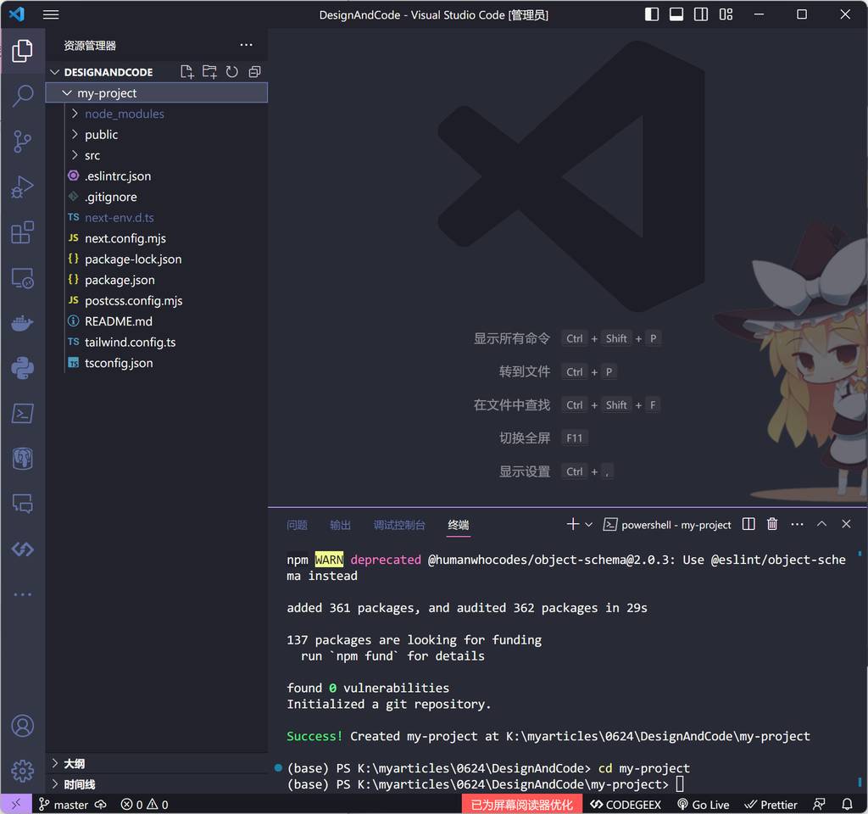Toggle the secondary side bar layout button

pos(701,14)
